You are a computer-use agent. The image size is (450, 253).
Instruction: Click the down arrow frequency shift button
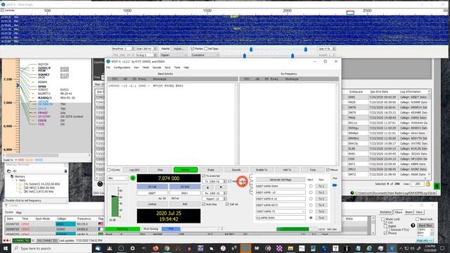pyautogui.click(x=220, y=188)
